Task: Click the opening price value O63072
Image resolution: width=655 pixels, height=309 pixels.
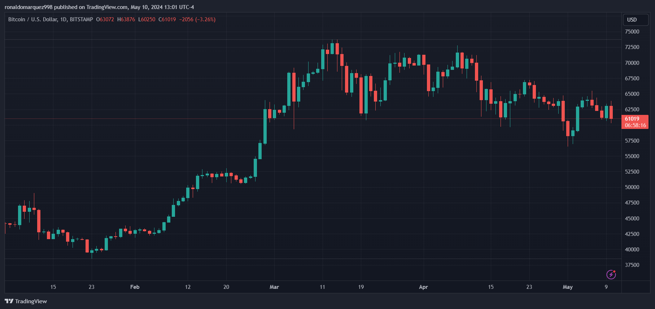Action: click(105, 19)
